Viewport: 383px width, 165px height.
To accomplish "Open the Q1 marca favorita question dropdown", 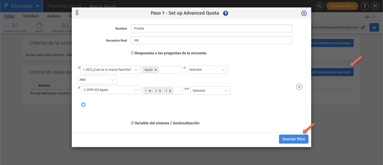I will click(x=110, y=70).
